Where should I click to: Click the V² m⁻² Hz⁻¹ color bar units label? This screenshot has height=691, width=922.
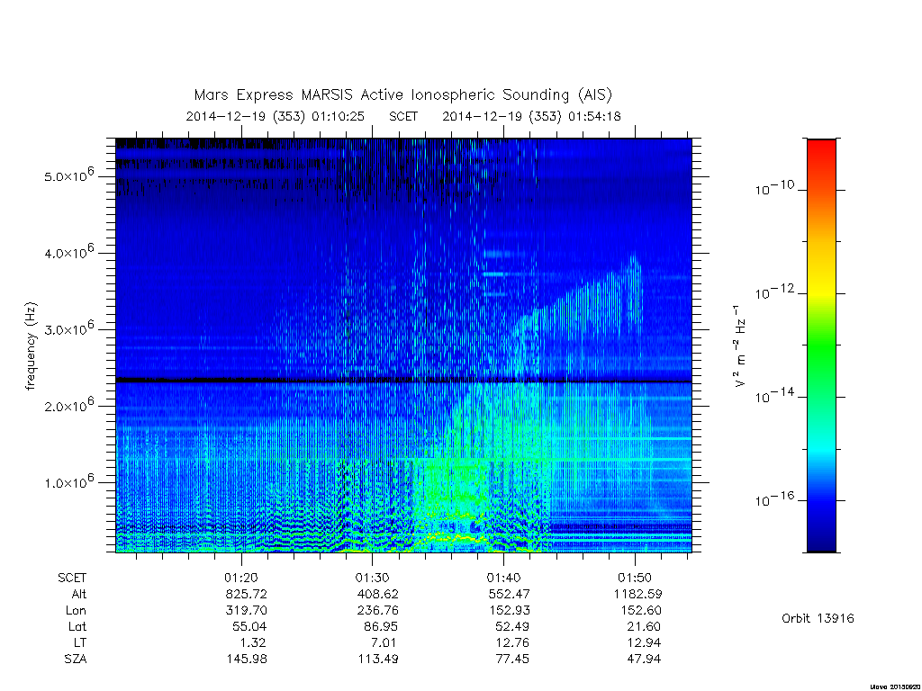point(740,346)
